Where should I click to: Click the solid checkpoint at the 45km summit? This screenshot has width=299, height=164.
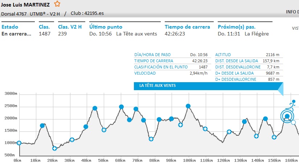click(x=95, y=108)
